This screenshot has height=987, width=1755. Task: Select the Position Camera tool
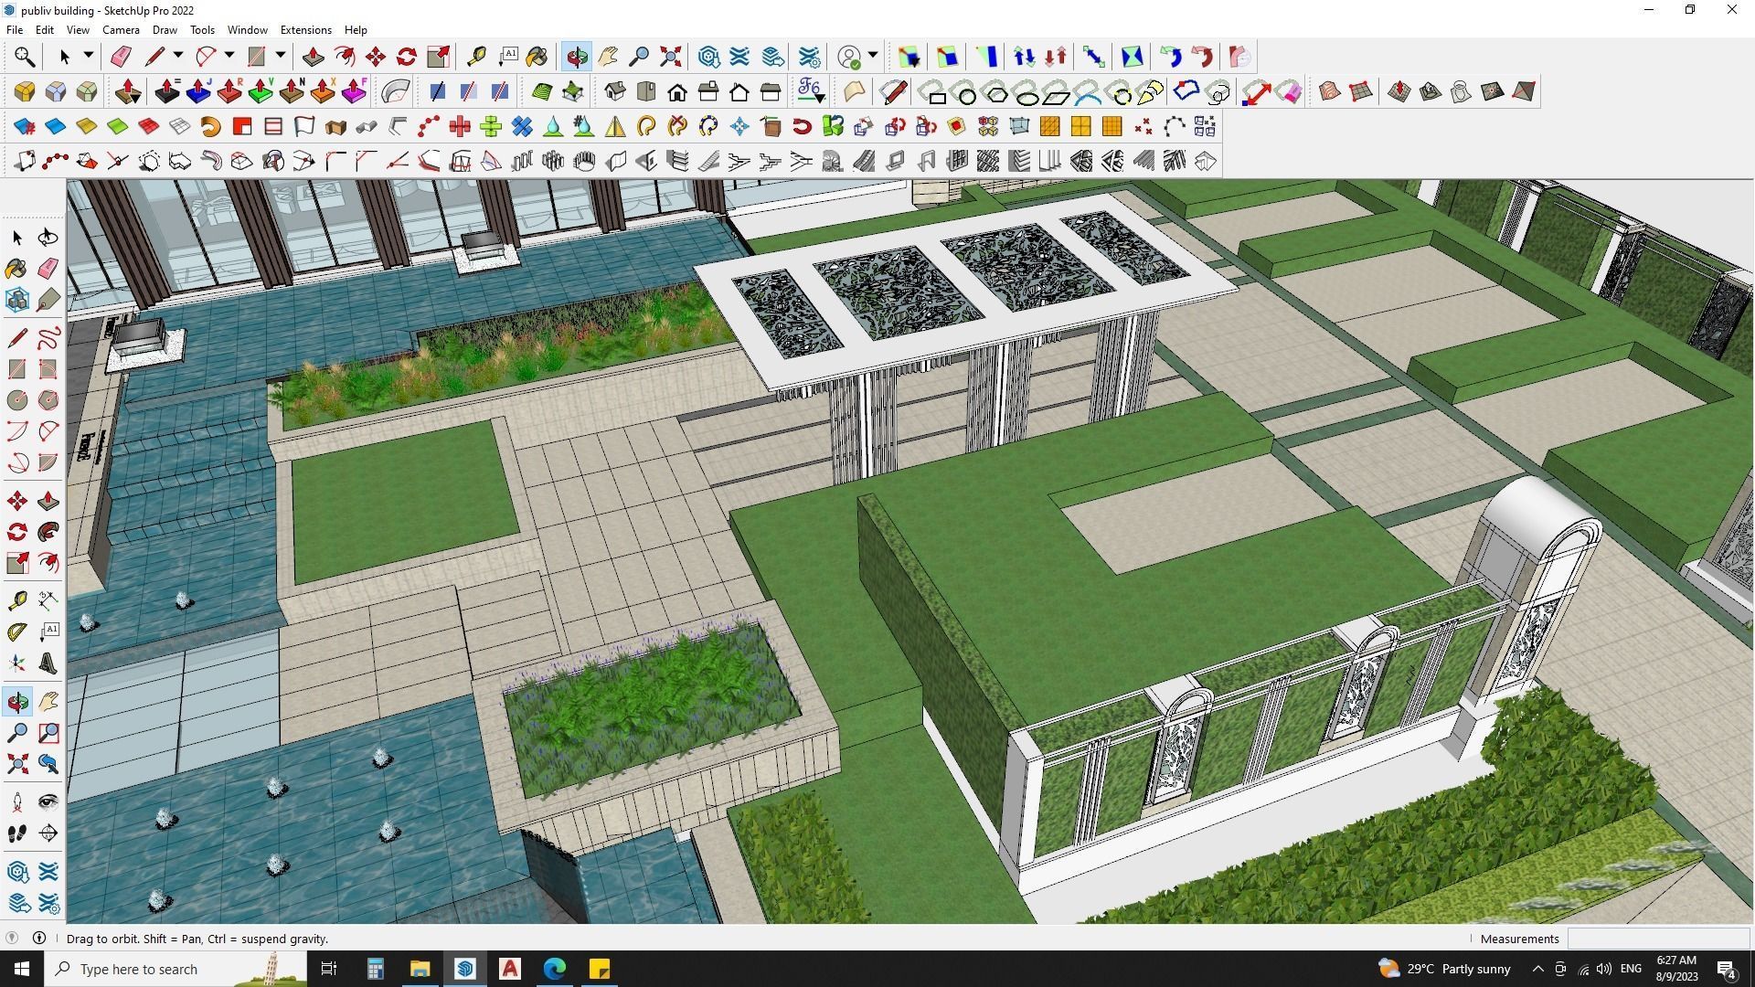click(17, 802)
